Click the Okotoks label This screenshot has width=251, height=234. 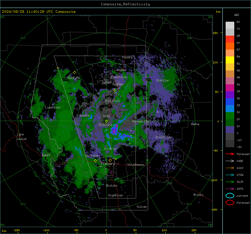point(112,186)
